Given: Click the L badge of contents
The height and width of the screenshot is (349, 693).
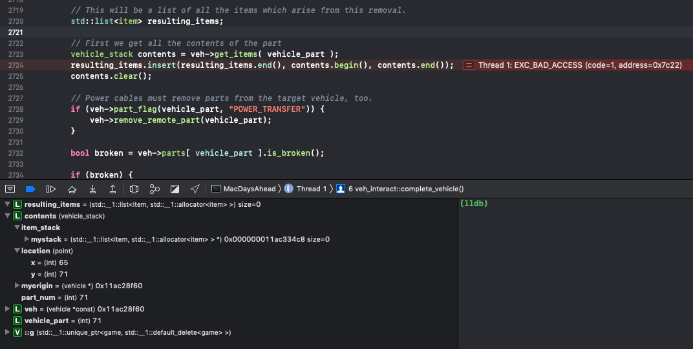Looking at the screenshot, I should coord(17,216).
